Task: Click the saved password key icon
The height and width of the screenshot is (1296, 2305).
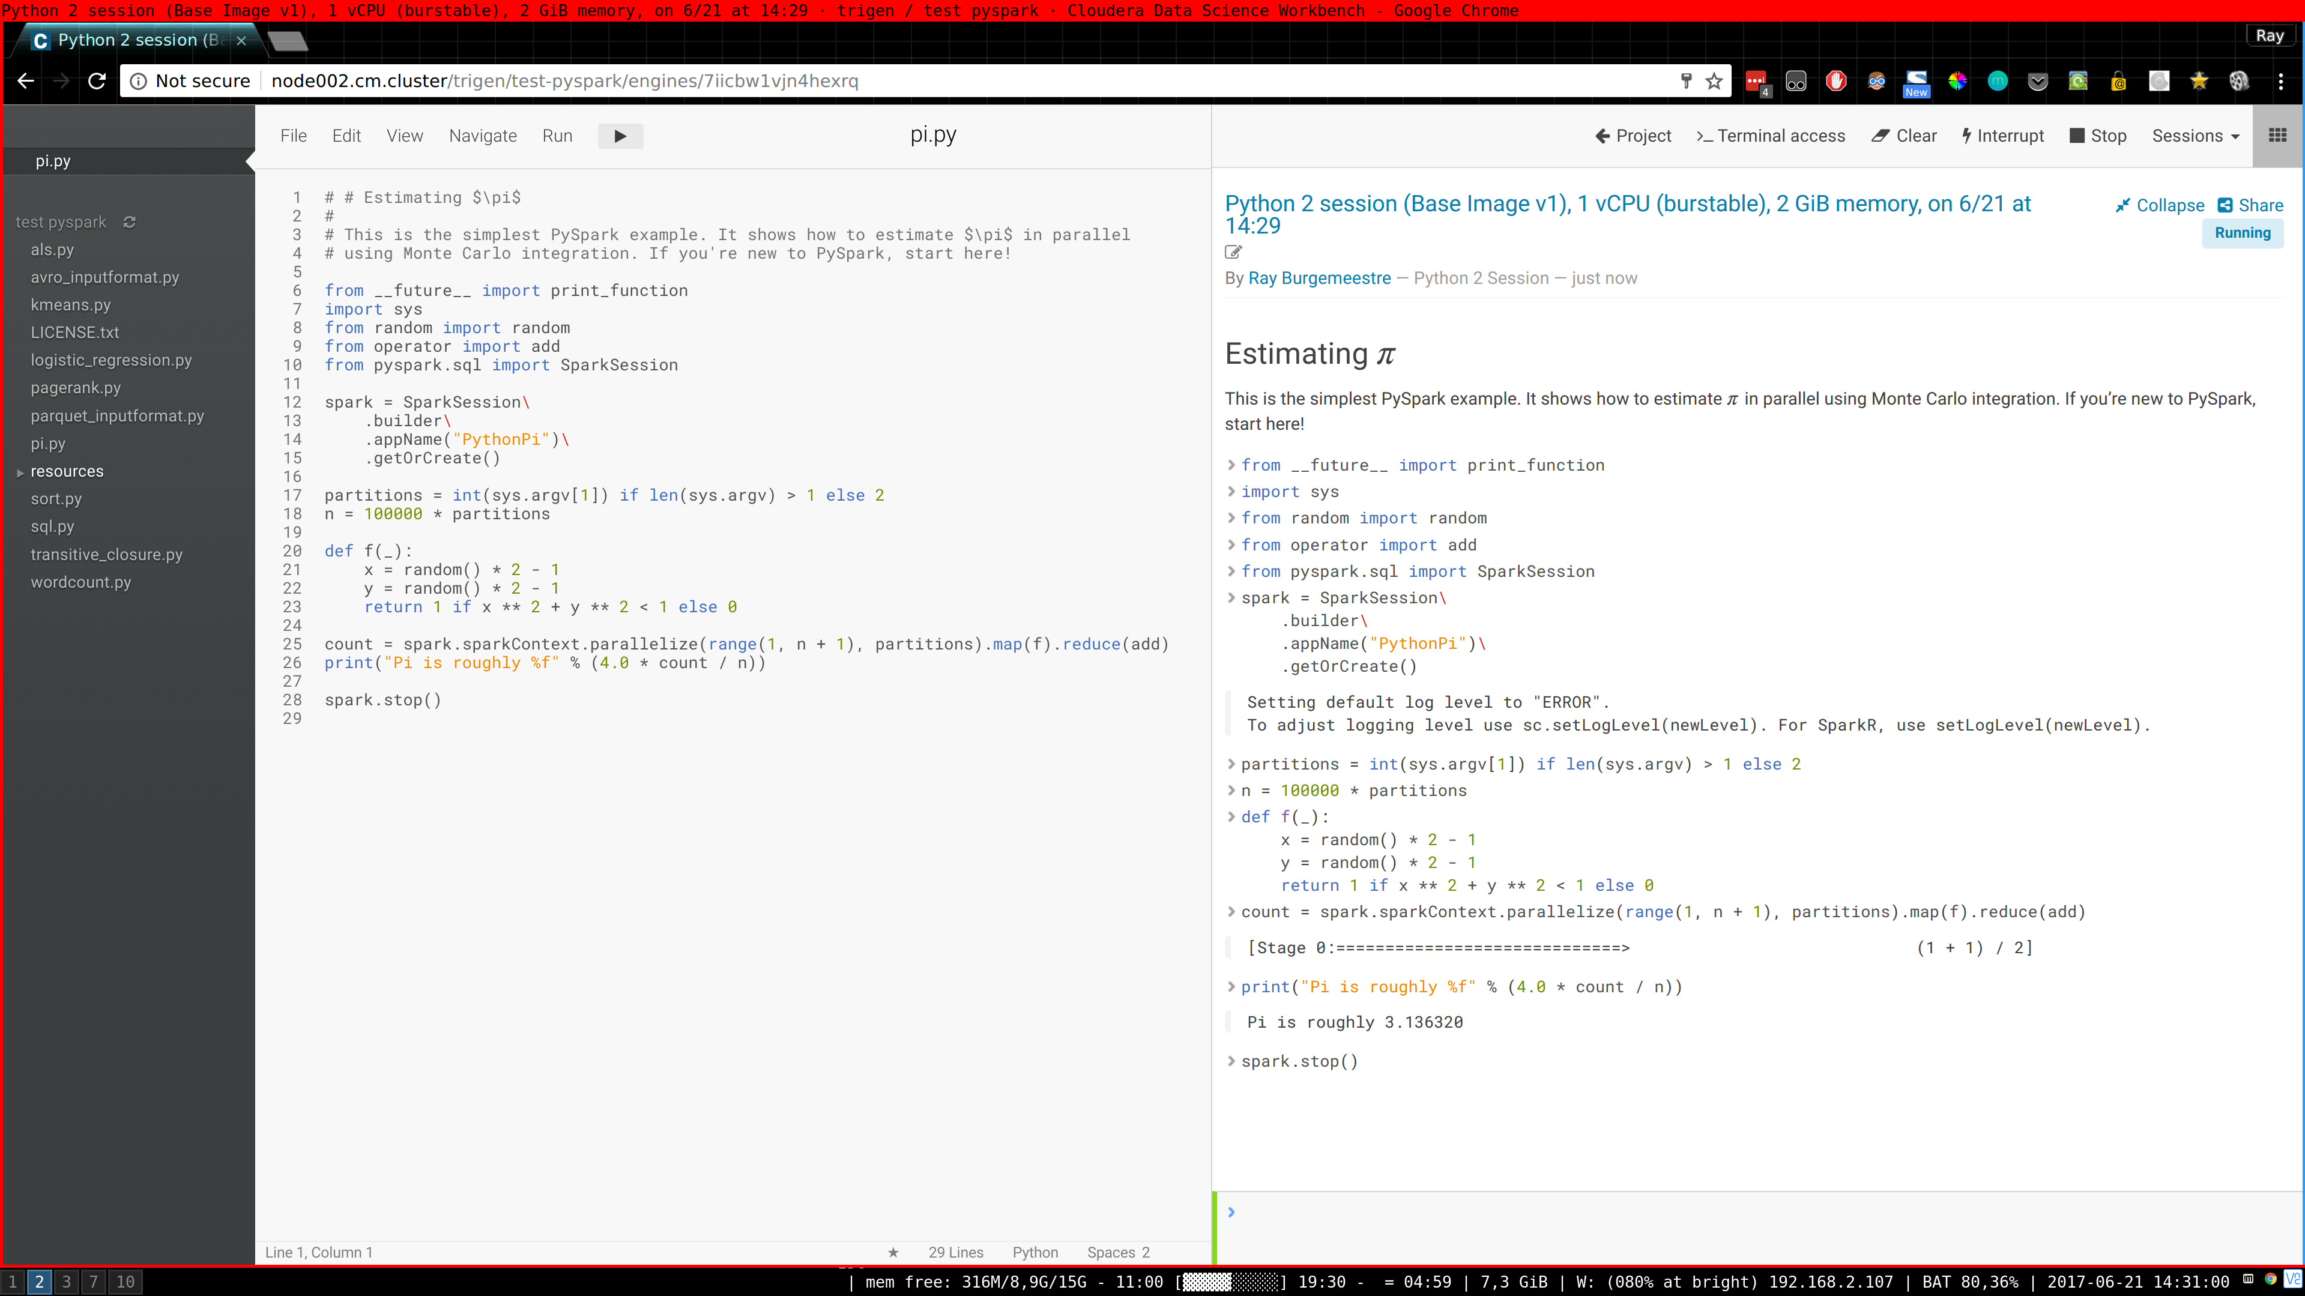Action: (1687, 82)
